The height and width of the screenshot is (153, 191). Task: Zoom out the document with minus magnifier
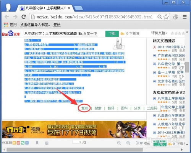point(119,143)
